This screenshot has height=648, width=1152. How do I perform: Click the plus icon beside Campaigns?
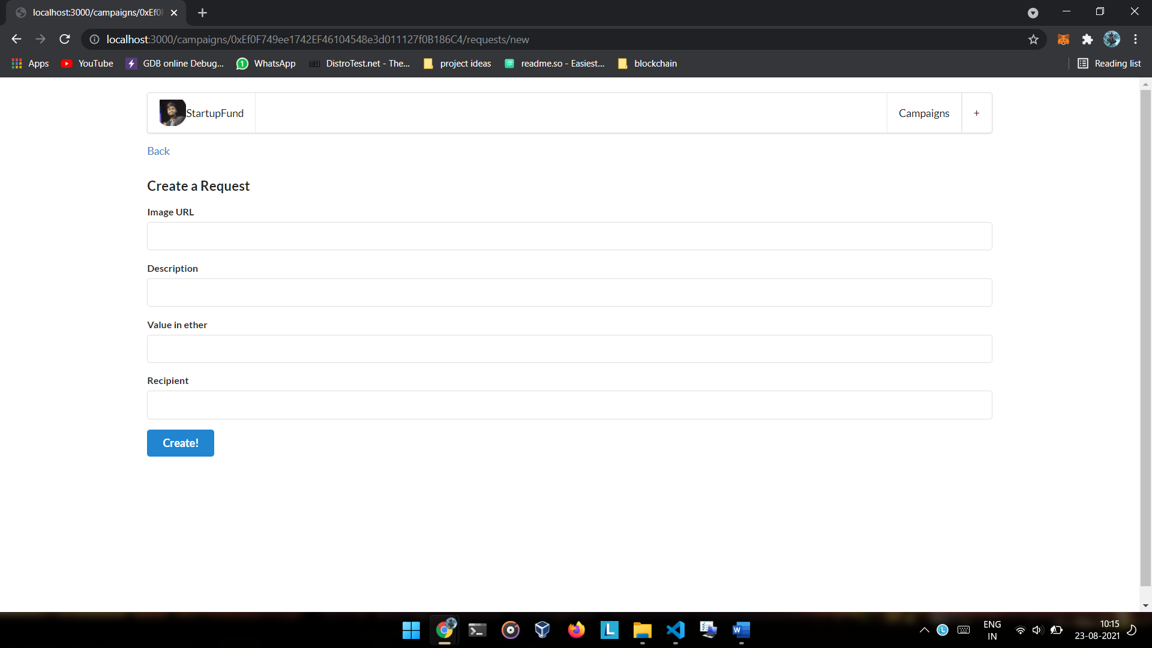pos(976,113)
